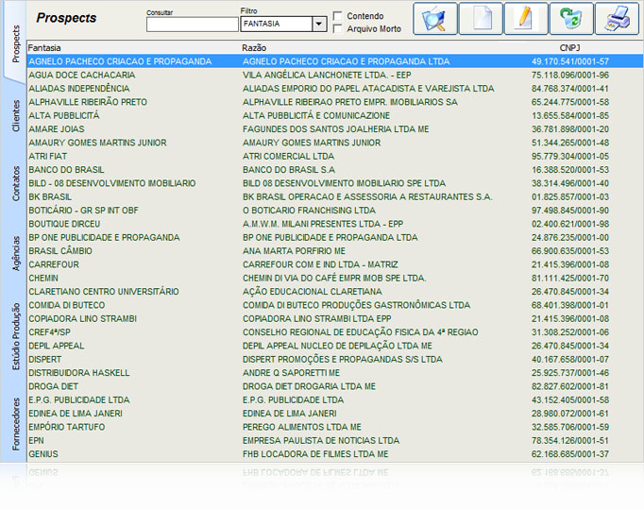This screenshot has width=644, height=509.
Task: Go to the Fornecedores side tab
Action: (16, 424)
